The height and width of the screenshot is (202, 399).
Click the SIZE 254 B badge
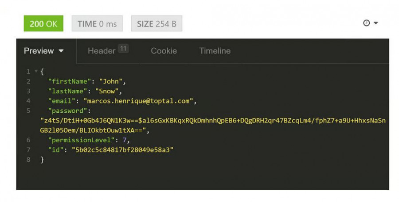point(156,24)
